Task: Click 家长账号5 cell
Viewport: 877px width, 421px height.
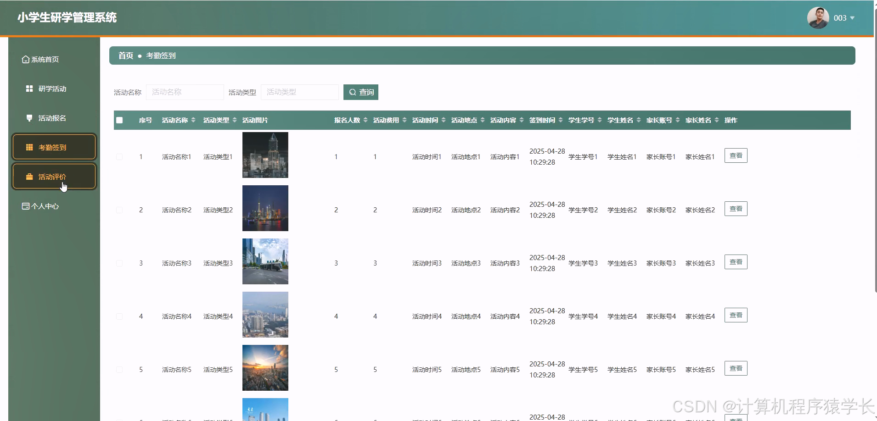Action: (x=661, y=370)
